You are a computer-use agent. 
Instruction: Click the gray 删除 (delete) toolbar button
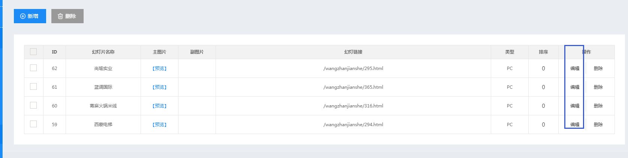tap(67, 16)
